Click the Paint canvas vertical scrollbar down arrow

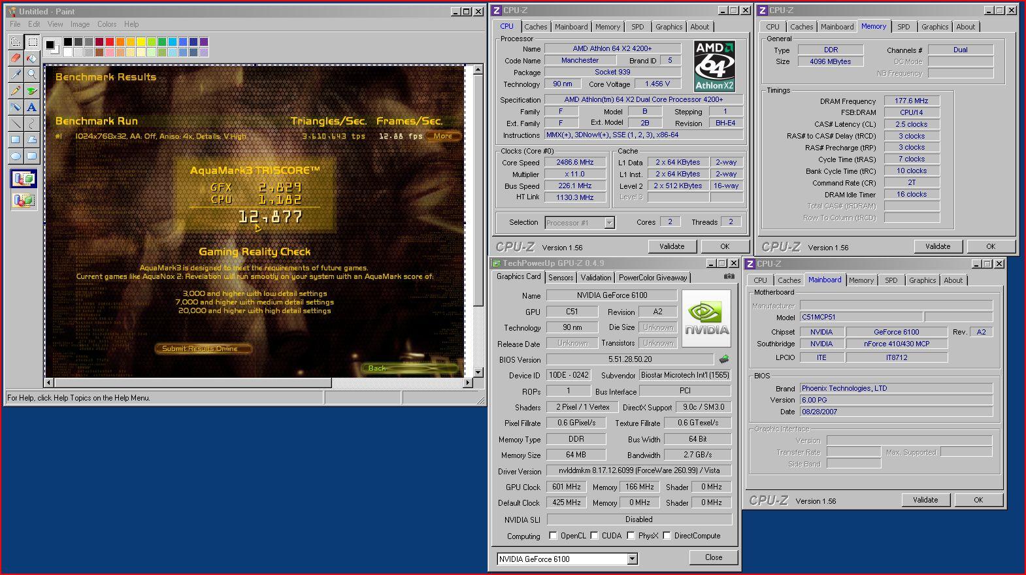[x=478, y=372]
